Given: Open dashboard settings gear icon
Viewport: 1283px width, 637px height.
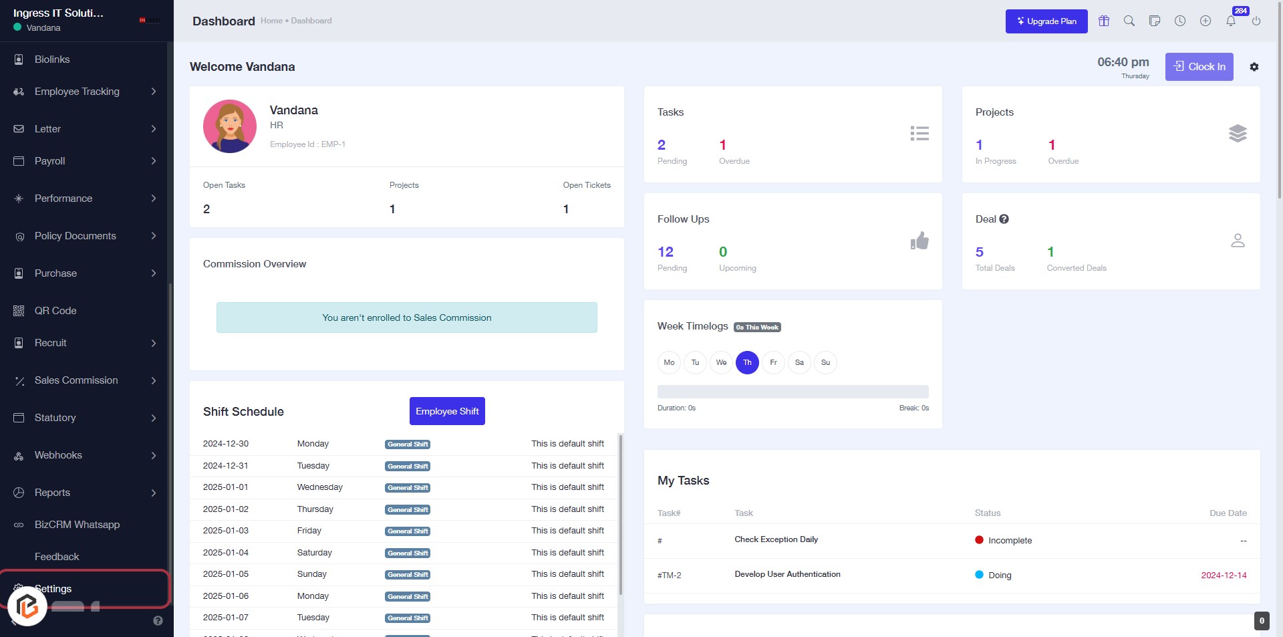Looking at the screenshot, I should 1254,67.
